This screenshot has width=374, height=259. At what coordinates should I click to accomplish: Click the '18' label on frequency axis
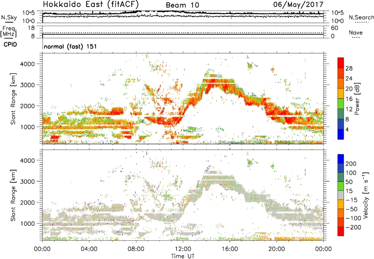pyautogui.click(x=31, y=28)
